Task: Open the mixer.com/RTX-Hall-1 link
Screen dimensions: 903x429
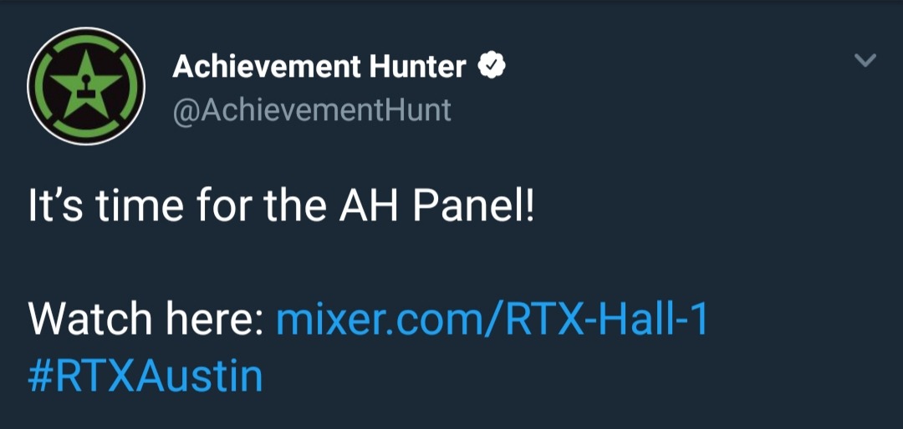Action: click(491, 321)
